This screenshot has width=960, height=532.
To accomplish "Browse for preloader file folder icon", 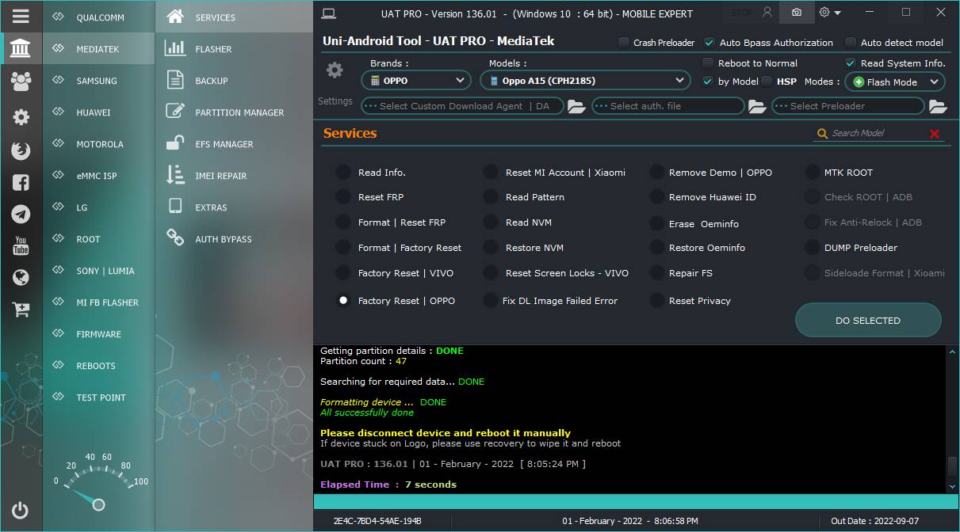I will coord(938,106).
